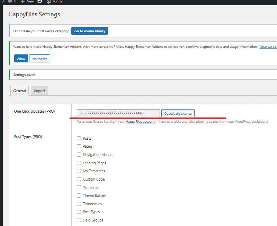Click the comment count '0' in admin bar
The height and width of the screenshot is (226, 277).
(x=15, y=1)
